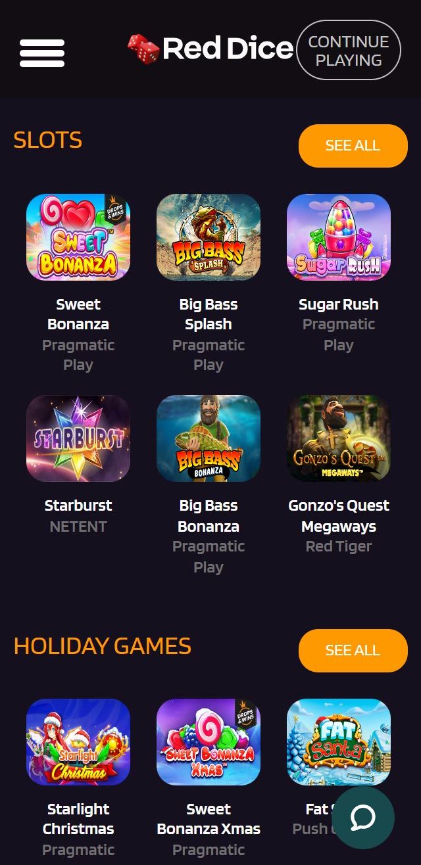See all Holiday Games

coord(353,651)
